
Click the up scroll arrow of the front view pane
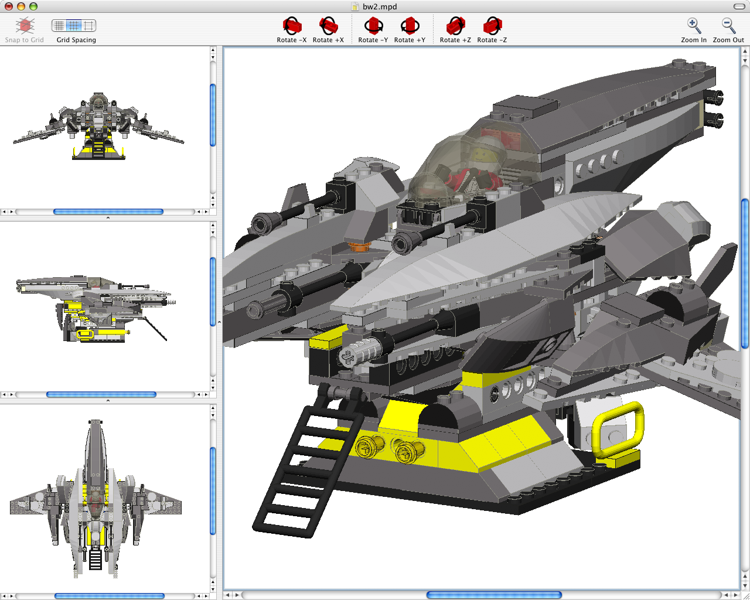(x=213, y=50)
